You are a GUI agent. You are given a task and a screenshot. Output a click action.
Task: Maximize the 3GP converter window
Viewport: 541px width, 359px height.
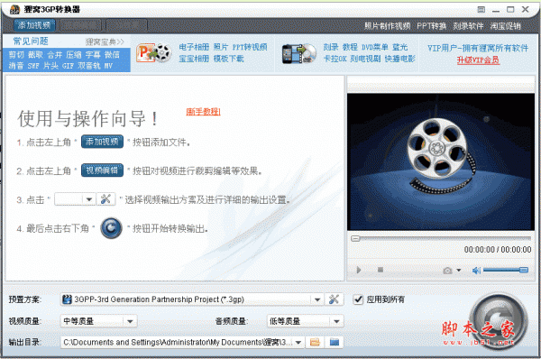pos(510,10)
